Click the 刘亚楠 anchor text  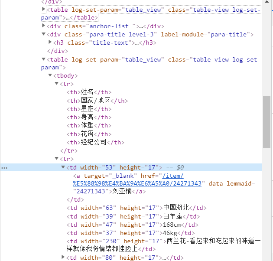tap(122, 191)
